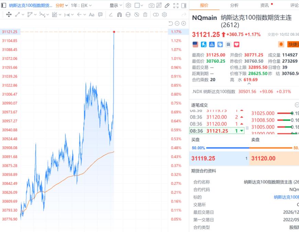
Task: Enter fullscreen chart mode
Action: coord(176,6)
